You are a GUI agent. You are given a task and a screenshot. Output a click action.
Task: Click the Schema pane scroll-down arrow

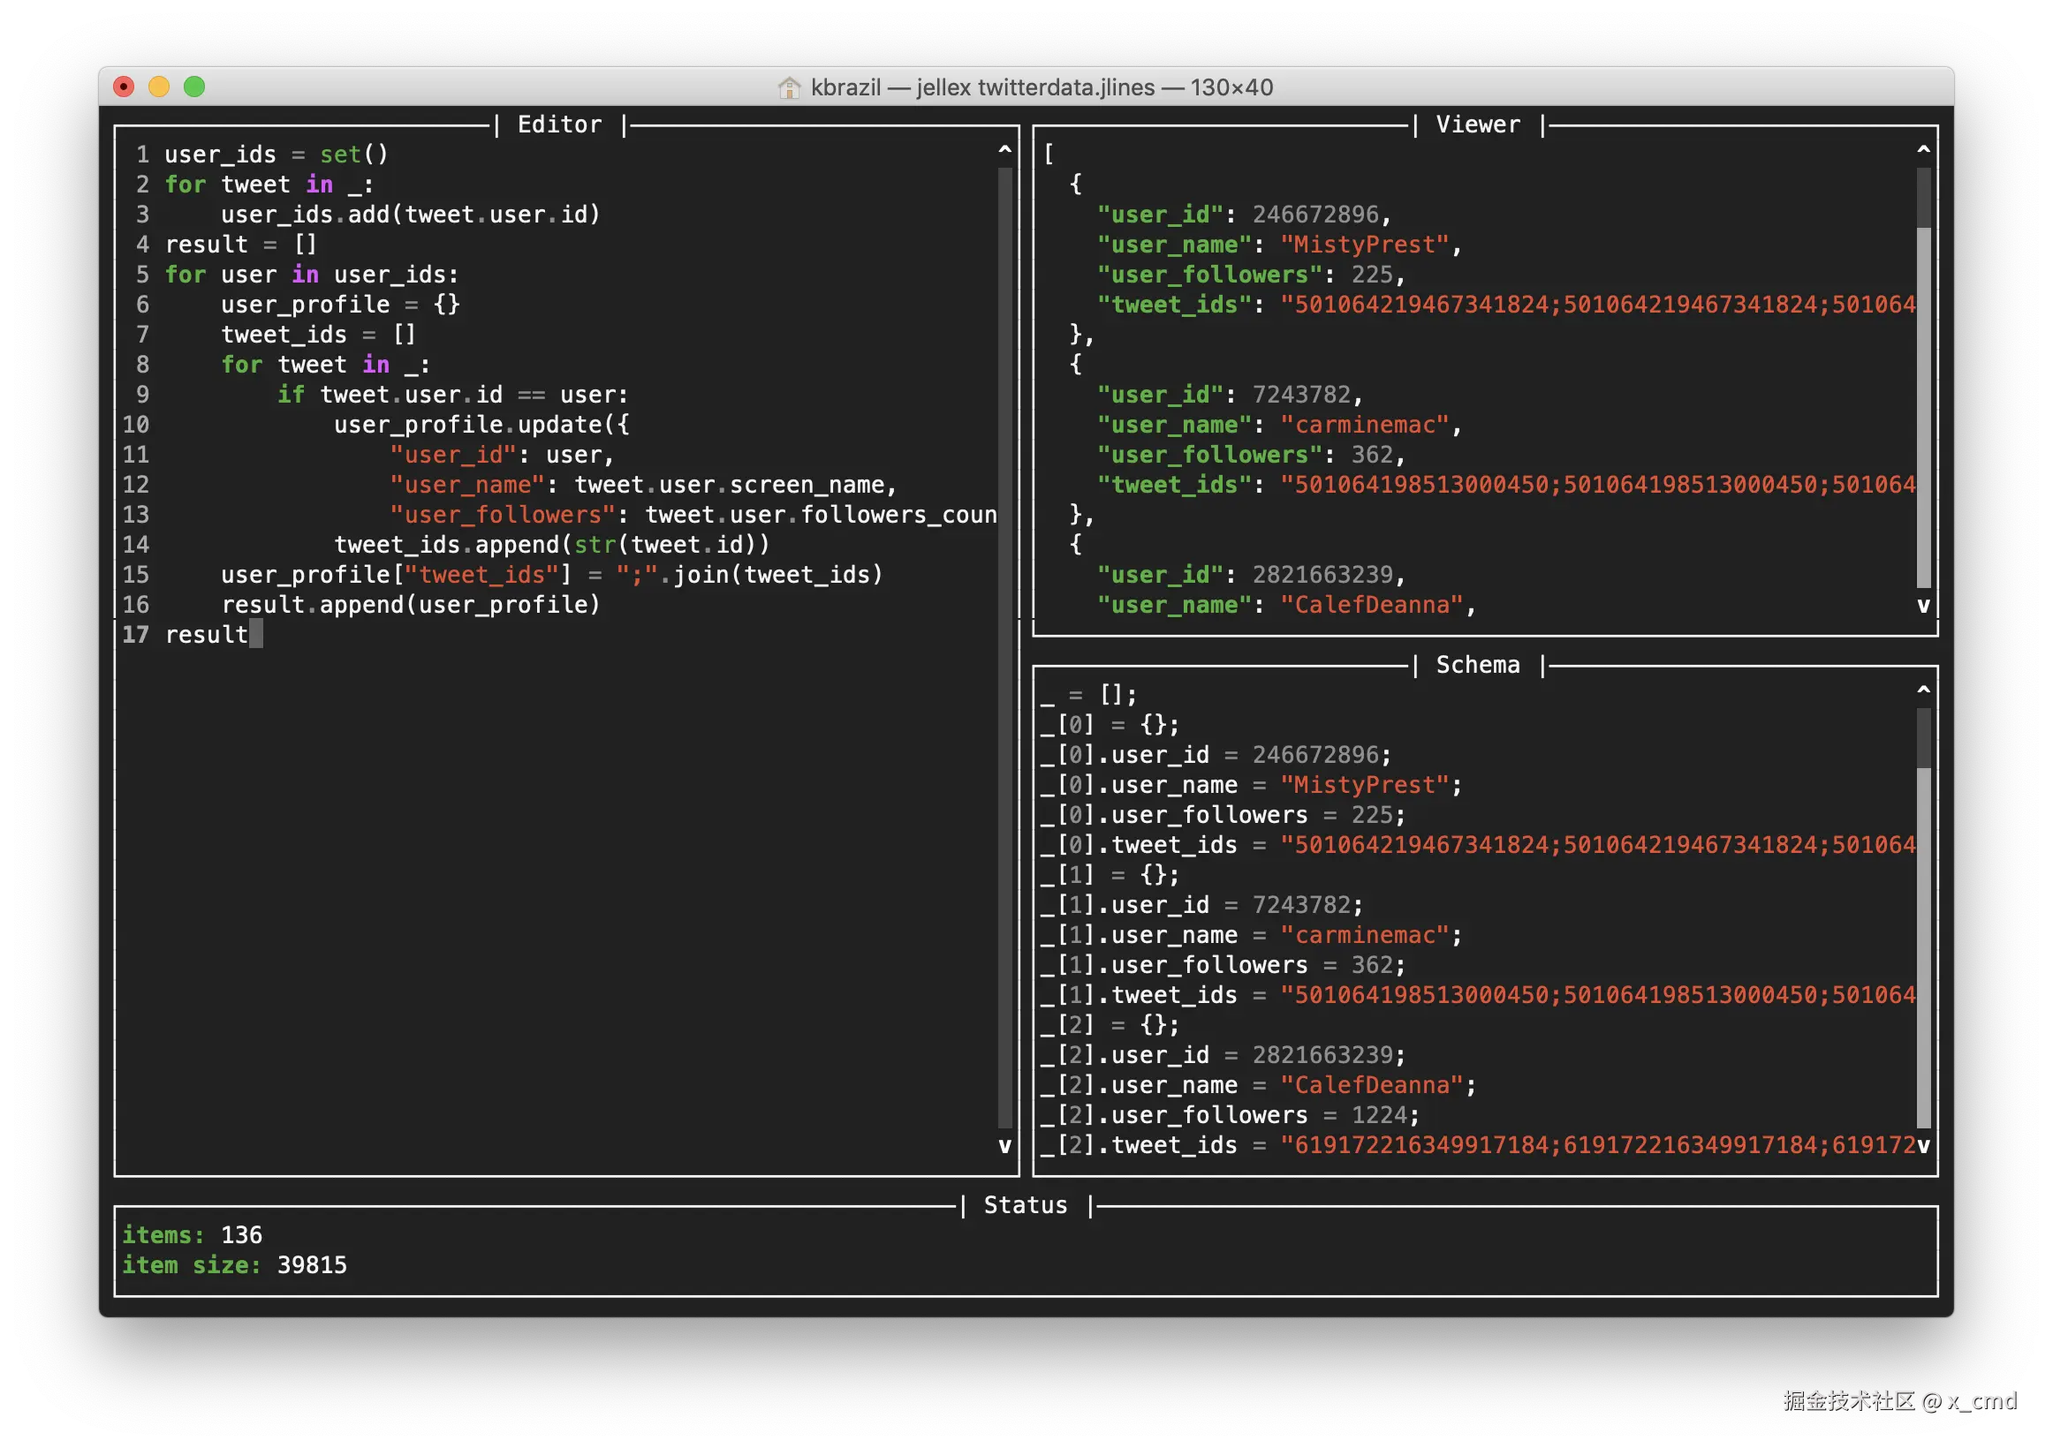coord(1923,1146)
